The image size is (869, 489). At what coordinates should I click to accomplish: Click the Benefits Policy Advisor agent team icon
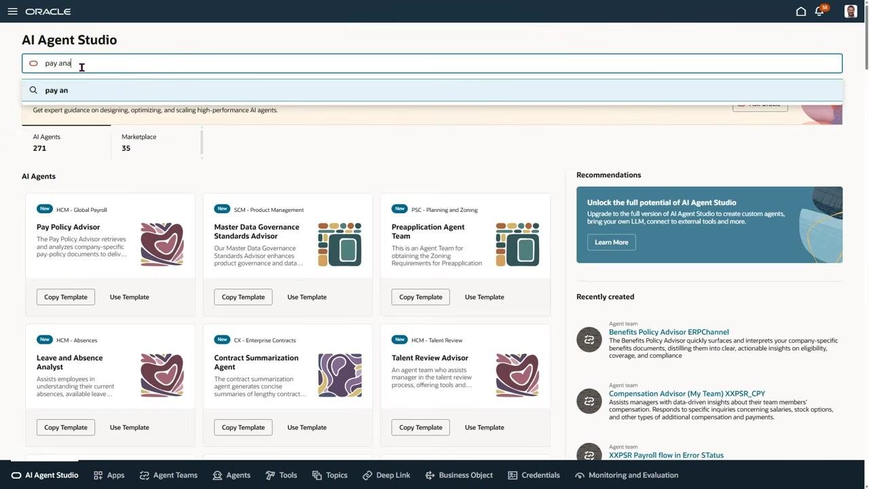(x=589, y=340)
